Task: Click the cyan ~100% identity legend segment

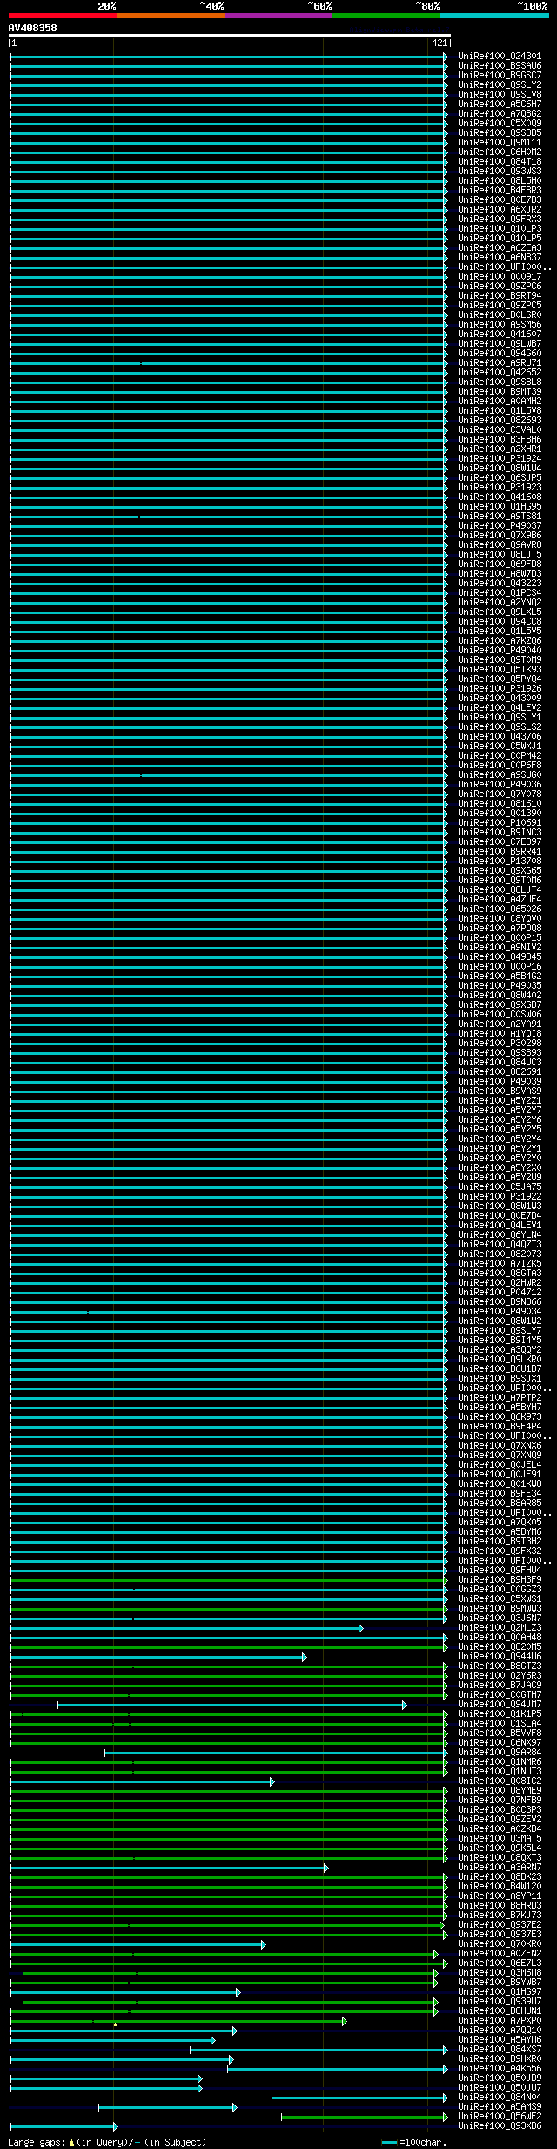Action: pyautogui.click(x=494, y=16)
